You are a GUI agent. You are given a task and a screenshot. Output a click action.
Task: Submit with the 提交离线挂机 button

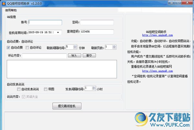click(x=67, y=106)
